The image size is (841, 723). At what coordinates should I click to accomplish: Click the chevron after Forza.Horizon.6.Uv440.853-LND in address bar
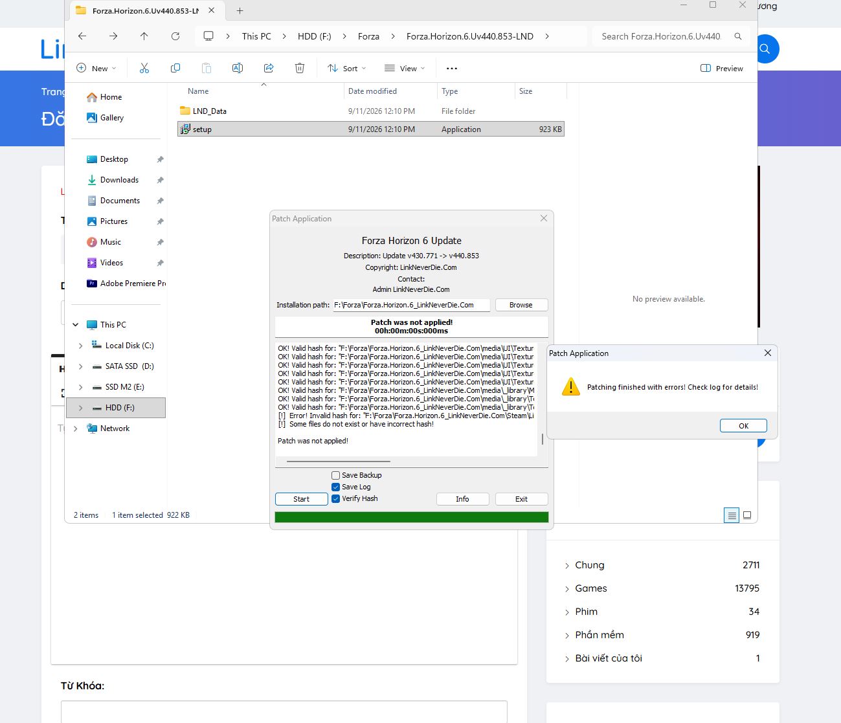coord(547,36)
